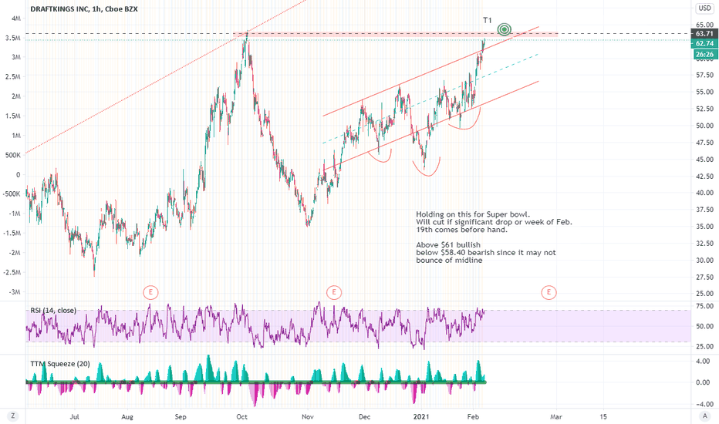Click the 15 date label on the time axis
The height and width of the screenshot is (424, 719).
(603, 416)
